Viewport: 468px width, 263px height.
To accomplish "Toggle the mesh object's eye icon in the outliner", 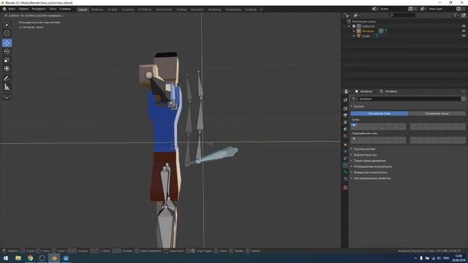I will coord(464,36).
